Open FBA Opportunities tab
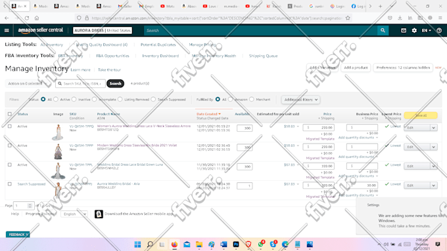The width and height of the screenshot is (447, 251). tap(112, 56)
